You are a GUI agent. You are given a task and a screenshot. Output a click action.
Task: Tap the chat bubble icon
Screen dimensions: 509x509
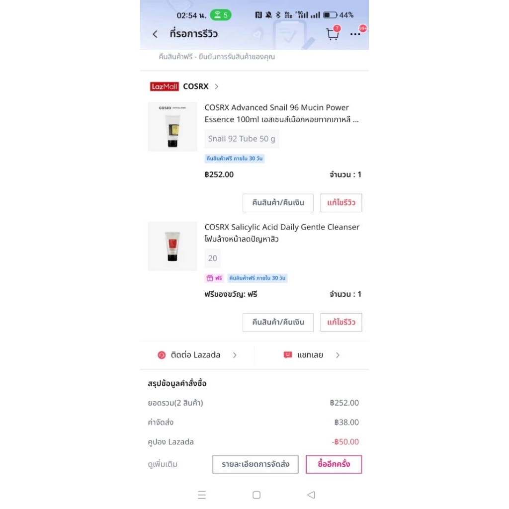coord(288,355)
